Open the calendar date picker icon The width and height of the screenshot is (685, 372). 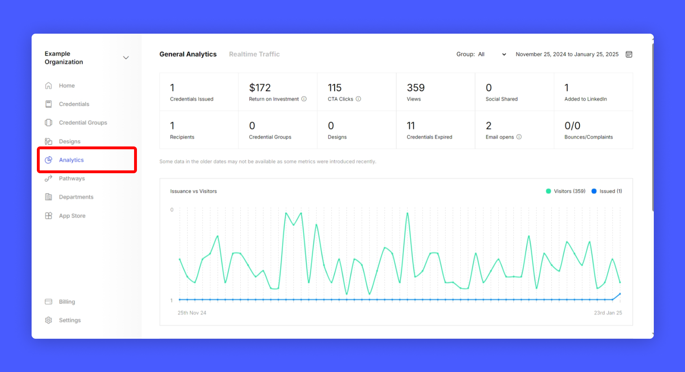(x=629, y=54)
